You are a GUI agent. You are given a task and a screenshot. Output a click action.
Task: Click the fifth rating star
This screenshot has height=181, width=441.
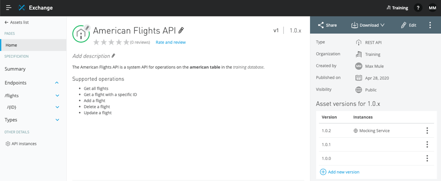click(x=126, y=42)
